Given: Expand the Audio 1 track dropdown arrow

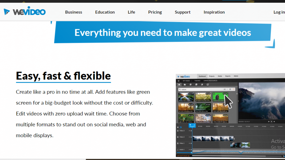Looking at the screenshot, I should (189, 149).
